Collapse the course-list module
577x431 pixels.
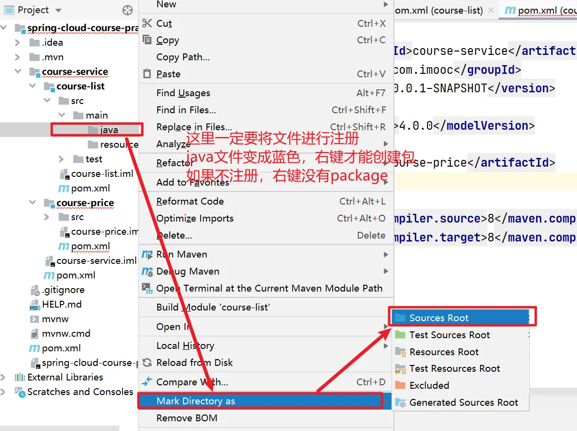[33, 86]
